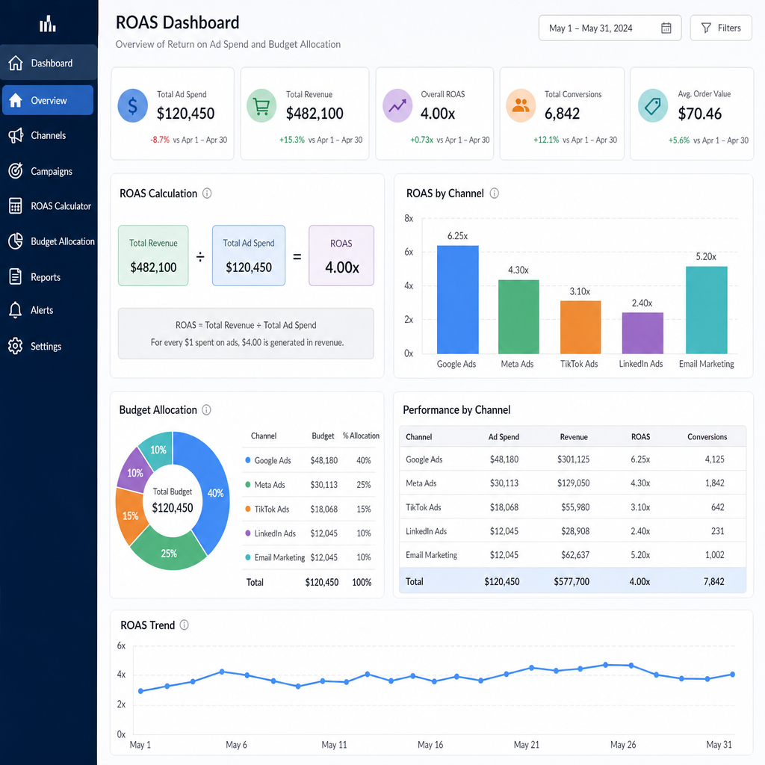Viewport: 765px width, 765px height.
Task: Click the Total Ad Spend $120,450 calculation box
Action: pos(249,255)
